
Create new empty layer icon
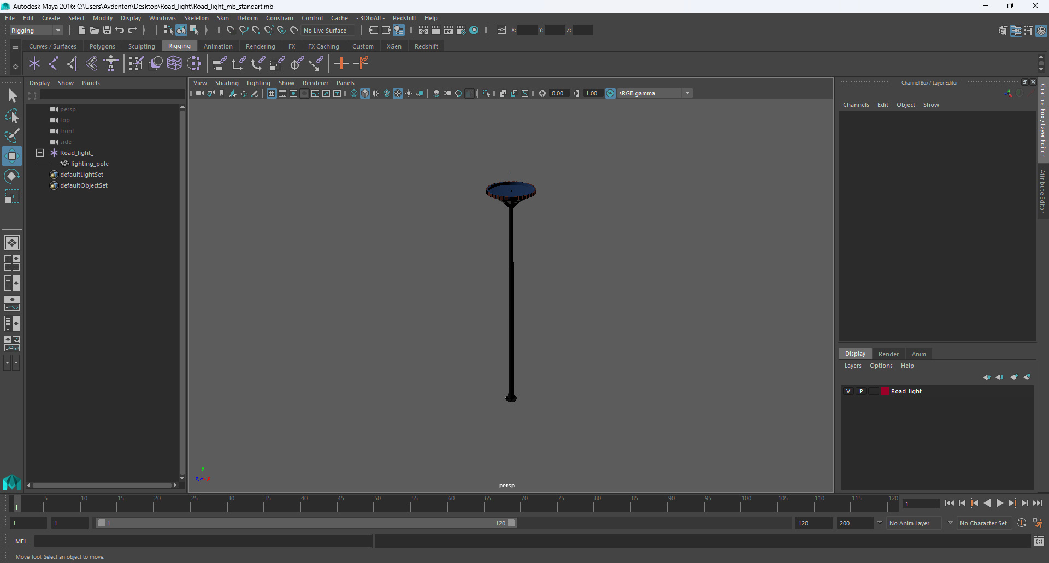1014,377
